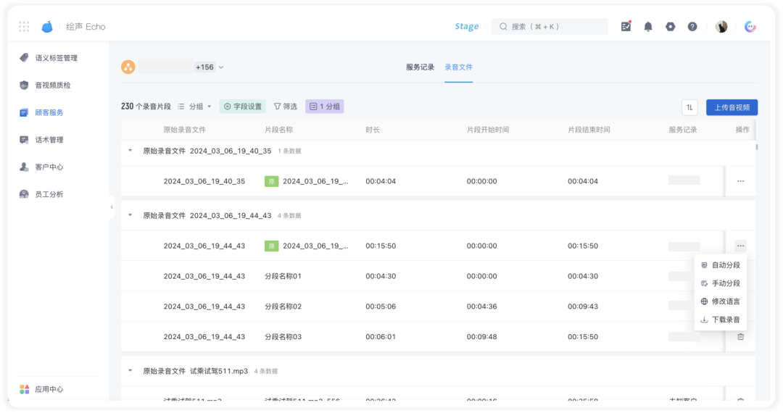Open the help question mark icon

pos(692,26)
